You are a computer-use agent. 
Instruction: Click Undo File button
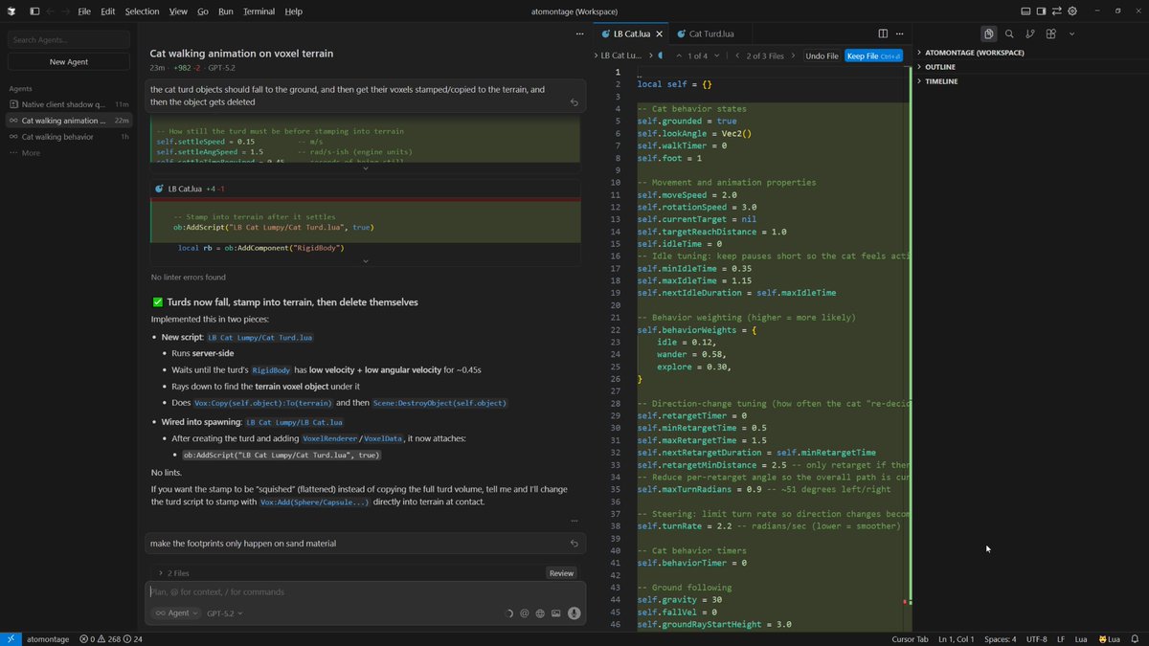coord(822,56)
